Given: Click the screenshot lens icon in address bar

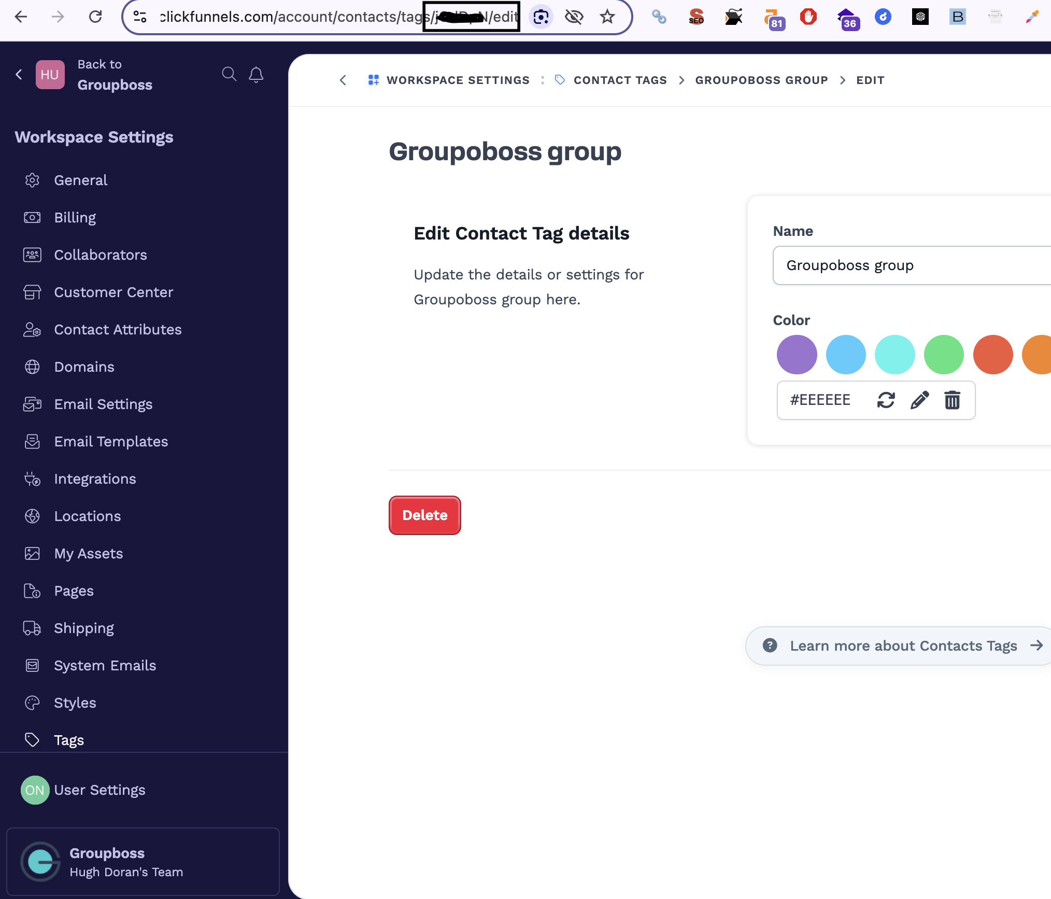Looking at the screenshot, I should coord(541,17).
